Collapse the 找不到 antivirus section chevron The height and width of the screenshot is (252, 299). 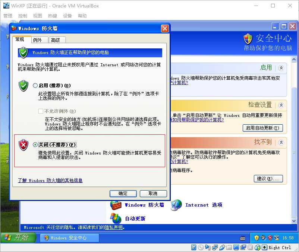(281, 142)
